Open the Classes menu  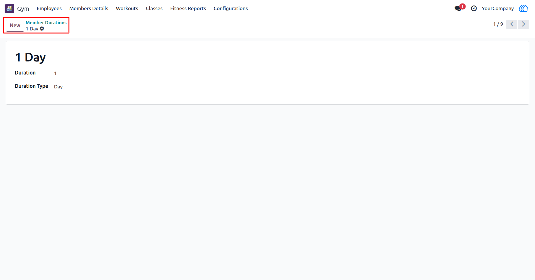point(154,8)
